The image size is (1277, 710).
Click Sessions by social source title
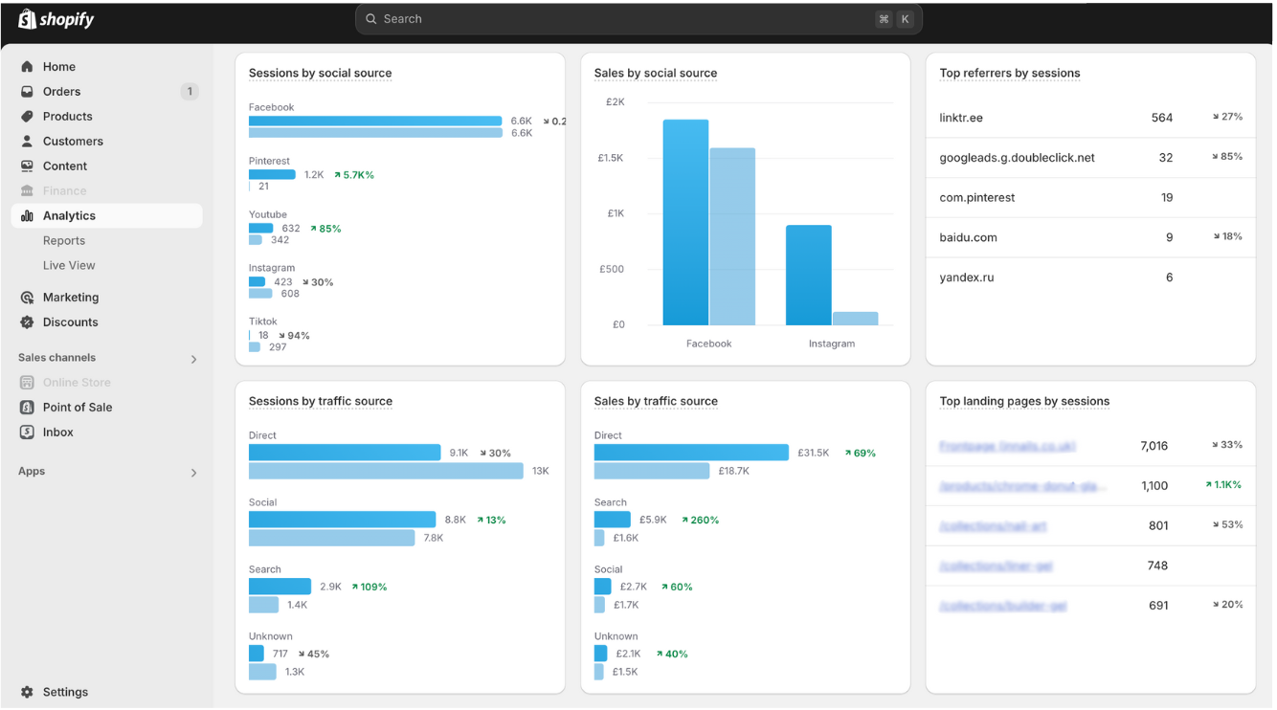(320, 74)
